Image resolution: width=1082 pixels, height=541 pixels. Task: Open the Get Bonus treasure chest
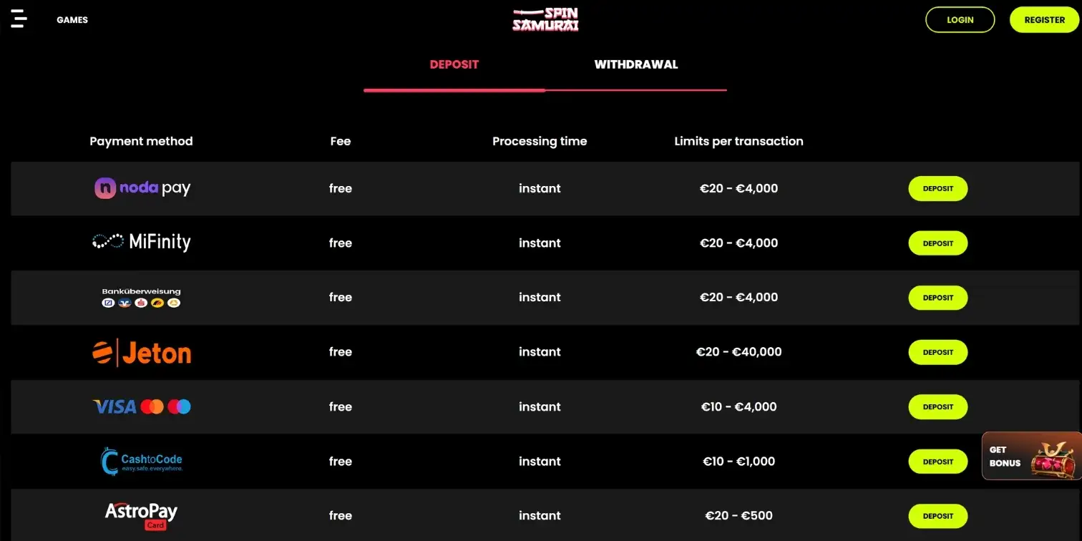(x=1032, y=456)
